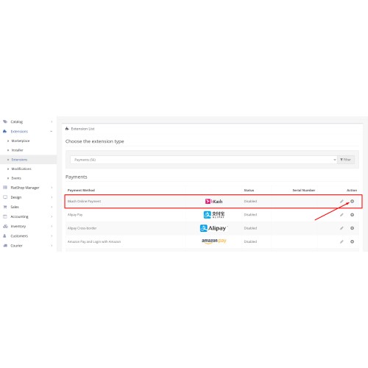Click the install icon for bKash Online Payment
The width and height of the screenshot is (368, 368).
click(352, 201)
